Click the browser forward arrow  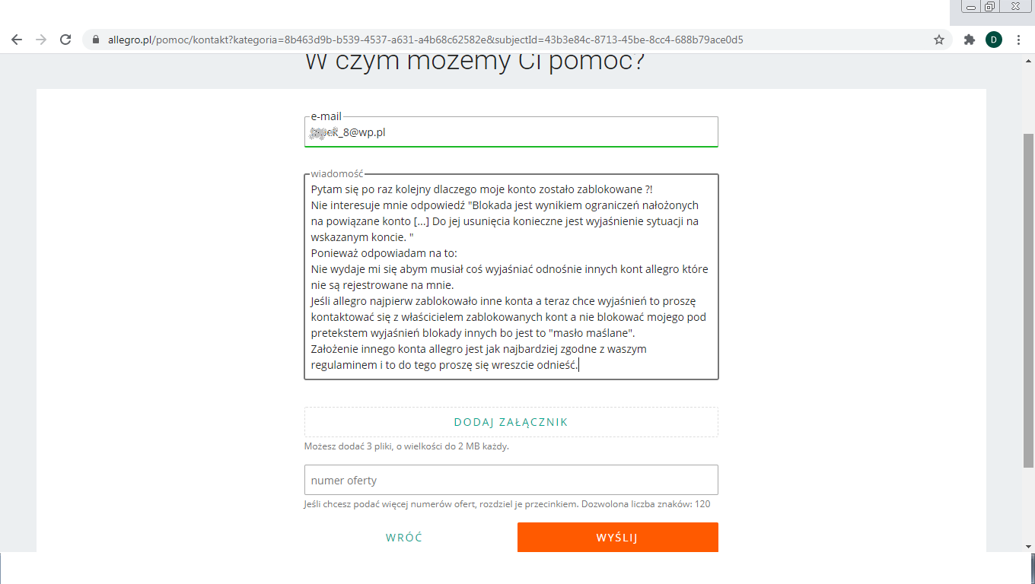[41, 40]
